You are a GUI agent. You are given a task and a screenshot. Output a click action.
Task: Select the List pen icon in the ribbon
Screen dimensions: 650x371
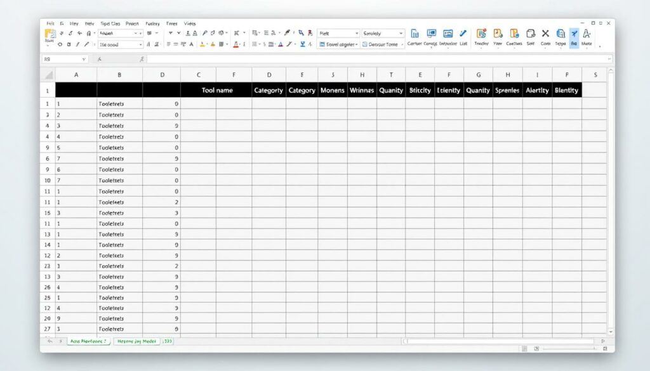463,34
